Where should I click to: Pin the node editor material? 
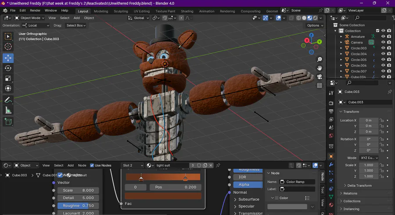click(218, 165)
